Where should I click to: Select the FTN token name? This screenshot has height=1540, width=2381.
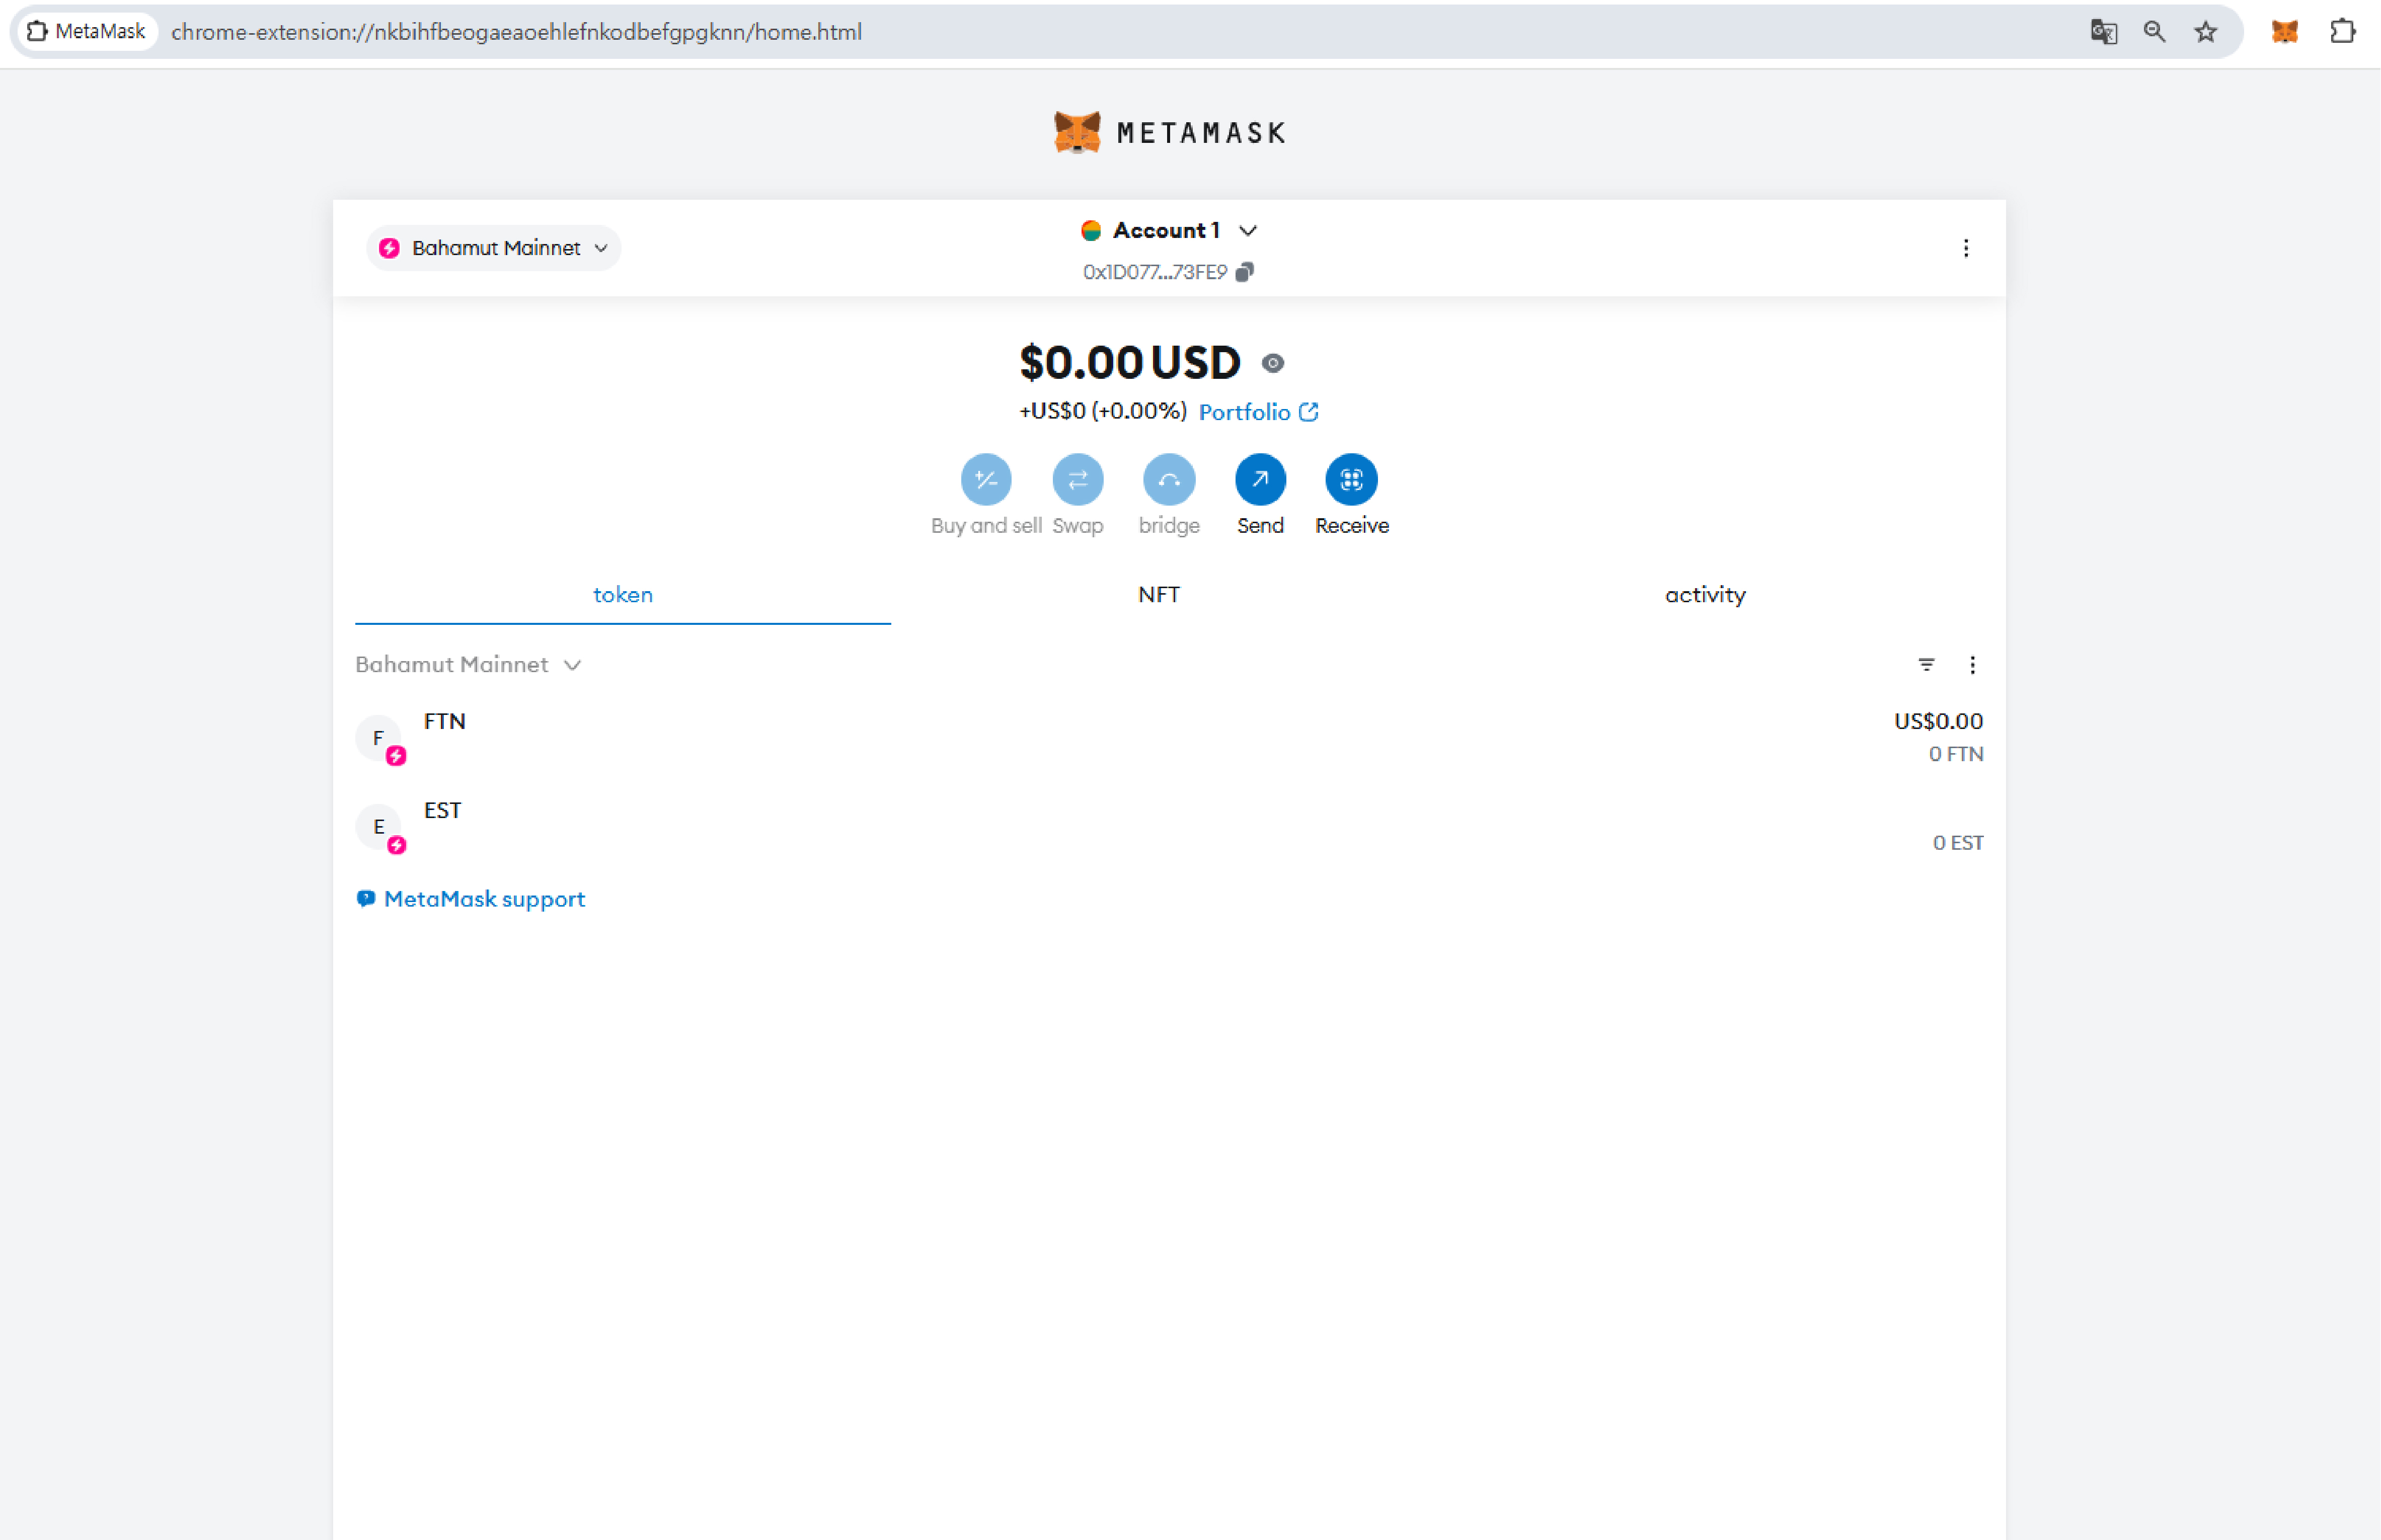click(445, 722)
